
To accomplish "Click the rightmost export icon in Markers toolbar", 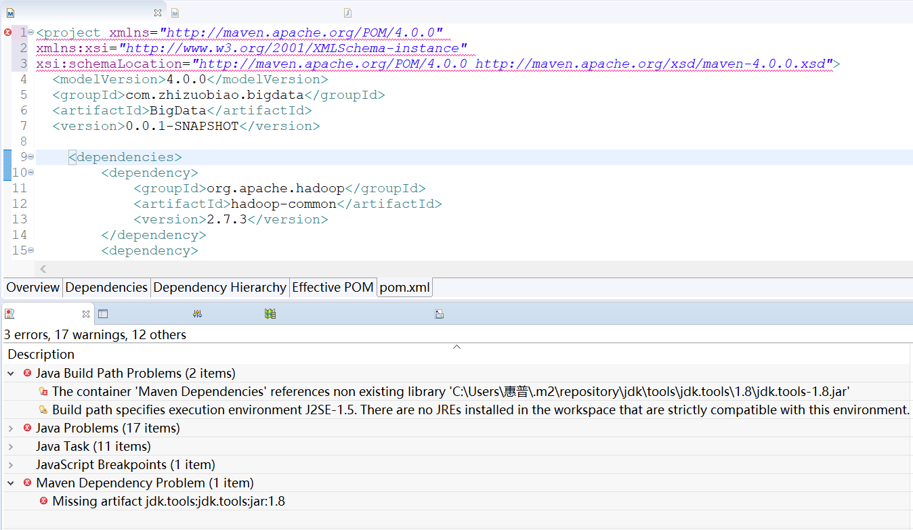I will (439, 313).
